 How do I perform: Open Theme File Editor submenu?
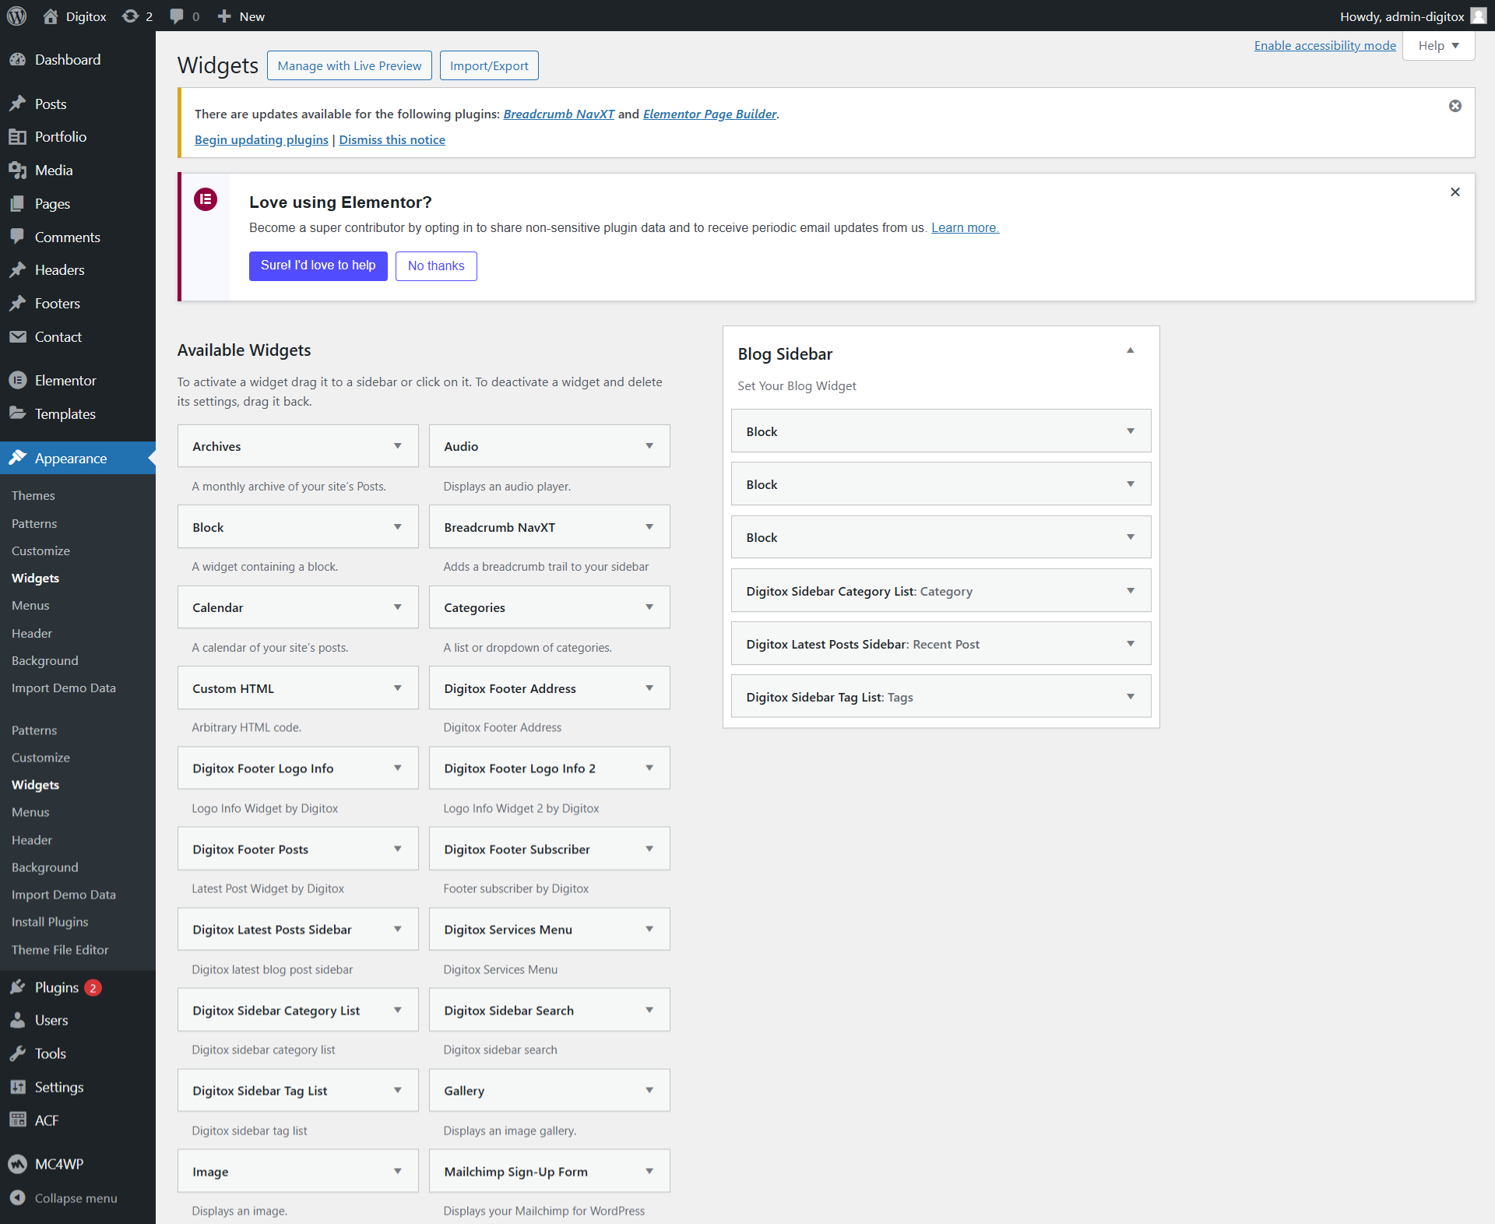pos(60,950)
